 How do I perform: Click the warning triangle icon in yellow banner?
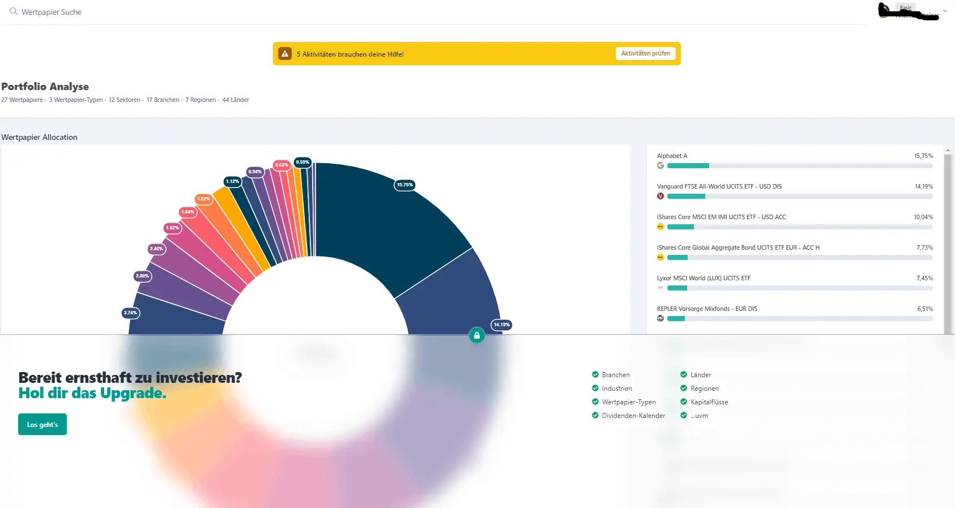coord(285,54)
